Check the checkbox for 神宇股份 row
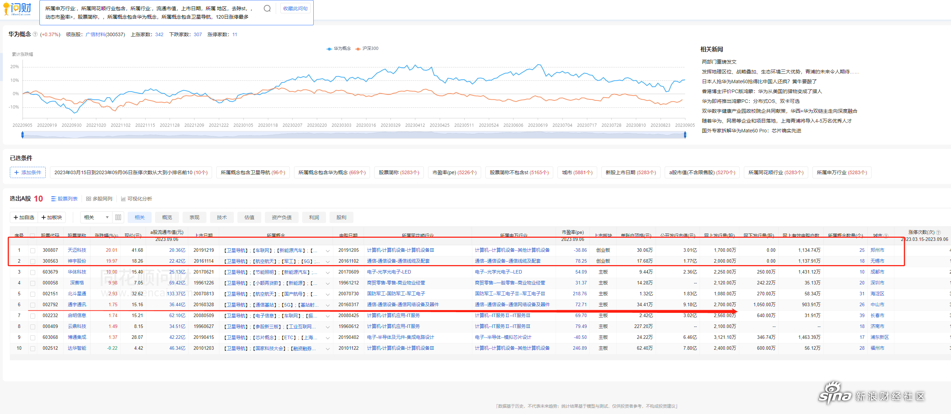 tap(32, 261)
